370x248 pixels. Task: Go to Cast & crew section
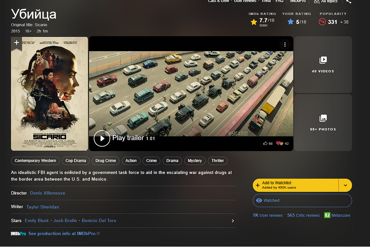[219, 1]
